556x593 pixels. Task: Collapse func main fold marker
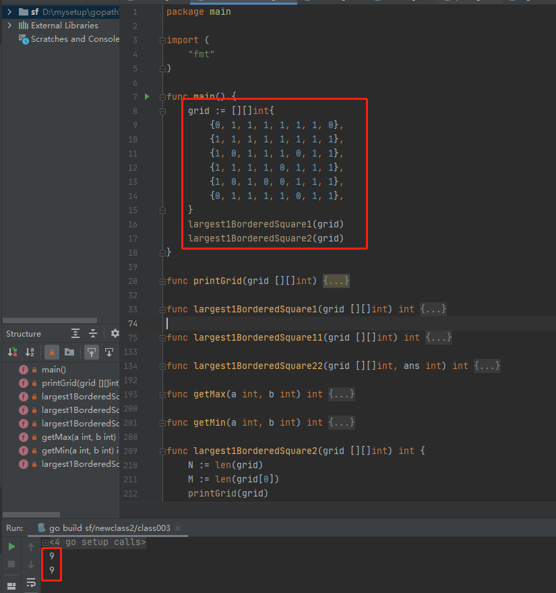tap(162, 97)
